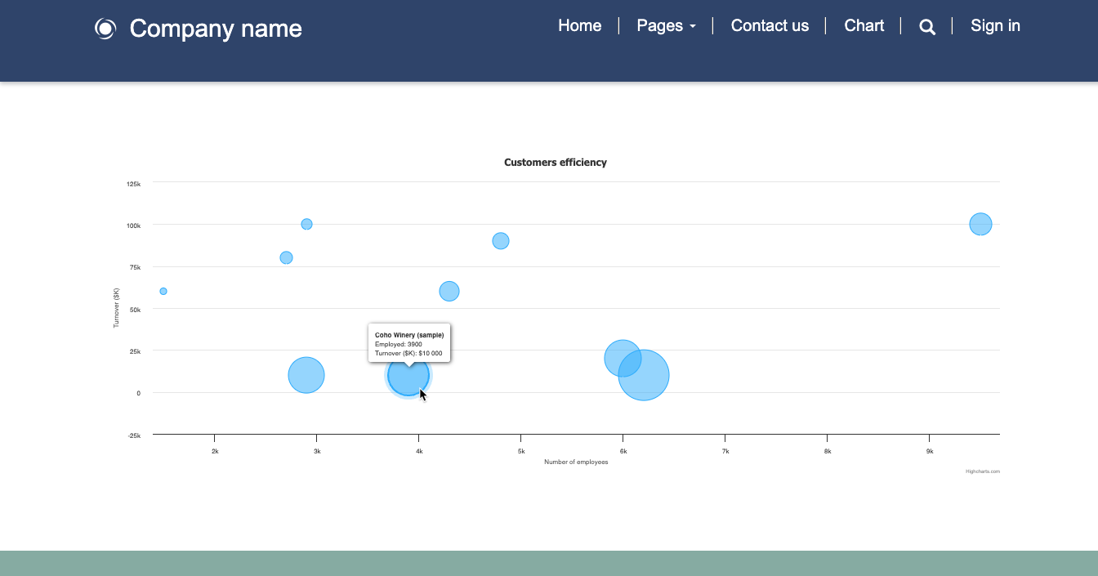Click the Coho Winery (sample) tooltip heading
Screen dimensions: 1098x576
(x=409, y=335)
